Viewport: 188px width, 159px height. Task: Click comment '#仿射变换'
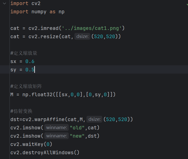(21, 111)
